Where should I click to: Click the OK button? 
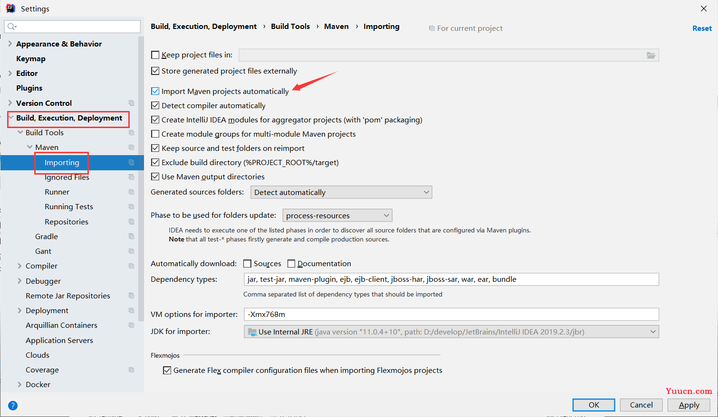click(594, 405)
